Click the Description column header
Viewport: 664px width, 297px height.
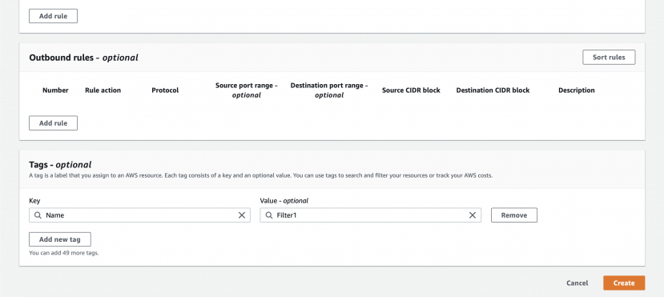pos(577,90)
